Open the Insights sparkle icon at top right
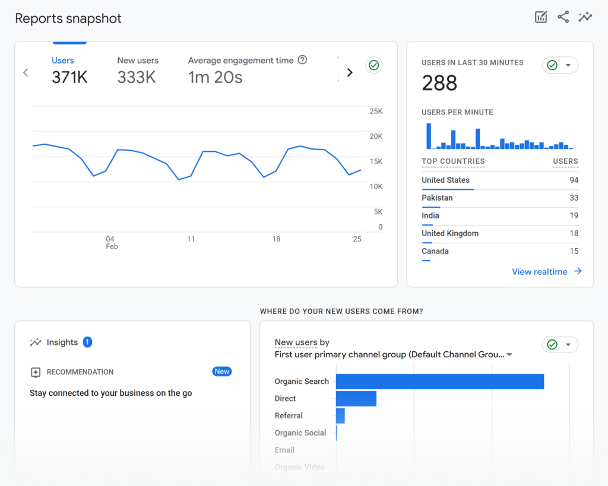The width and height of the screenshot is (608, 486). [x=585, y=17]
